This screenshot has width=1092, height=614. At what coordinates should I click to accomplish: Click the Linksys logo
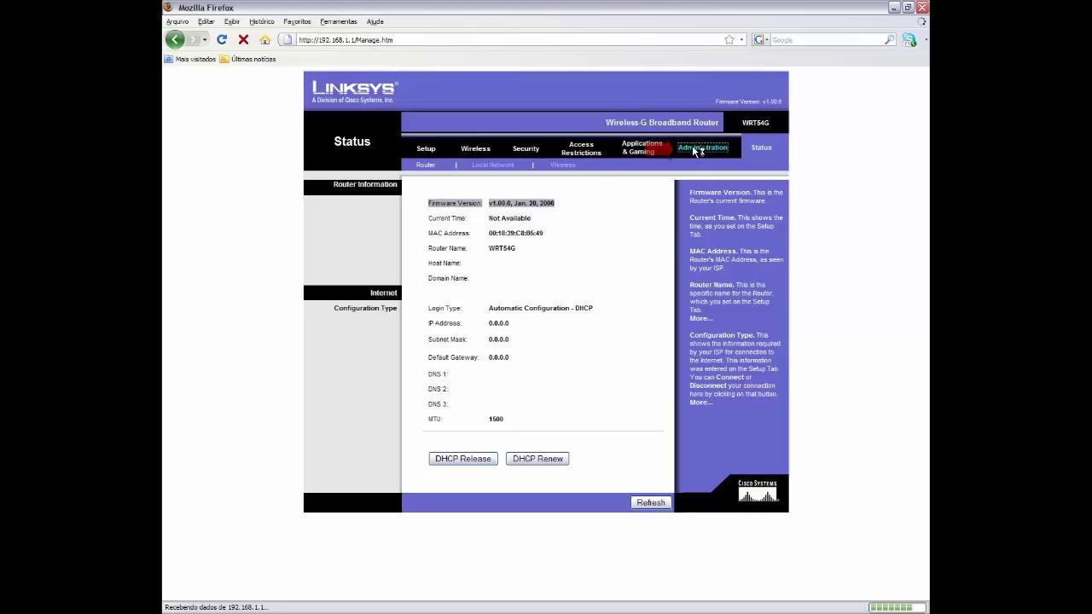click(x=354, y=91)
